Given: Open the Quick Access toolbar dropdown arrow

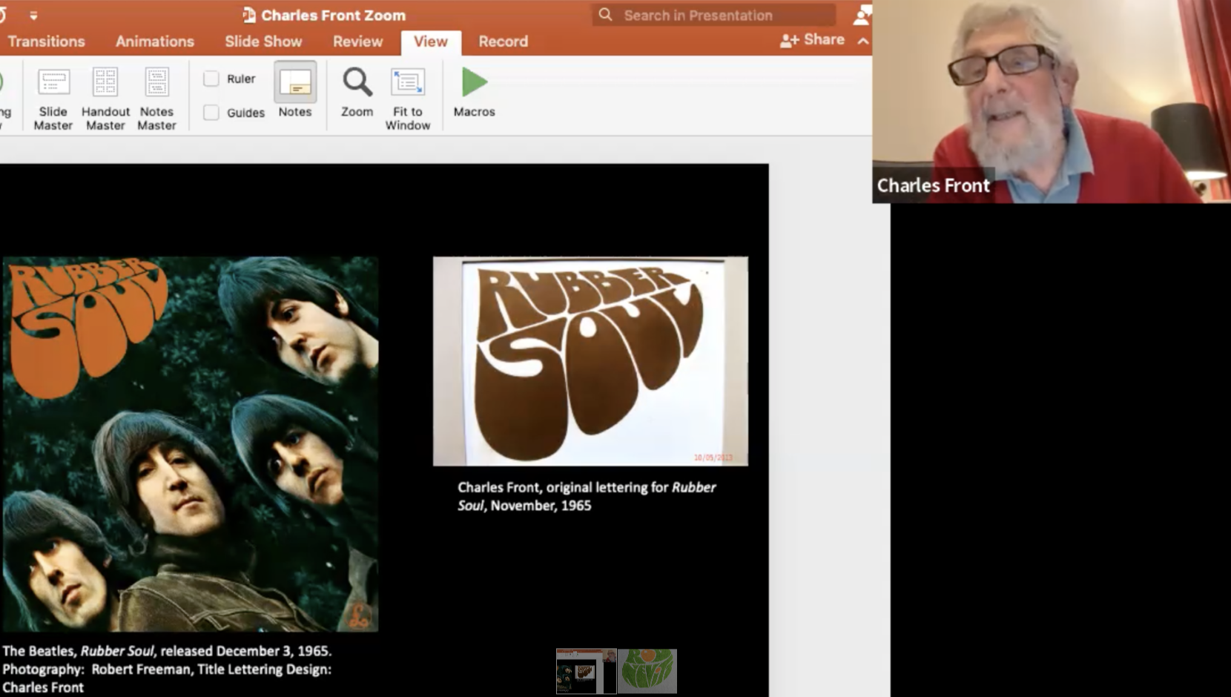Looking at the screenshot, I should click(x=33, y=16).
